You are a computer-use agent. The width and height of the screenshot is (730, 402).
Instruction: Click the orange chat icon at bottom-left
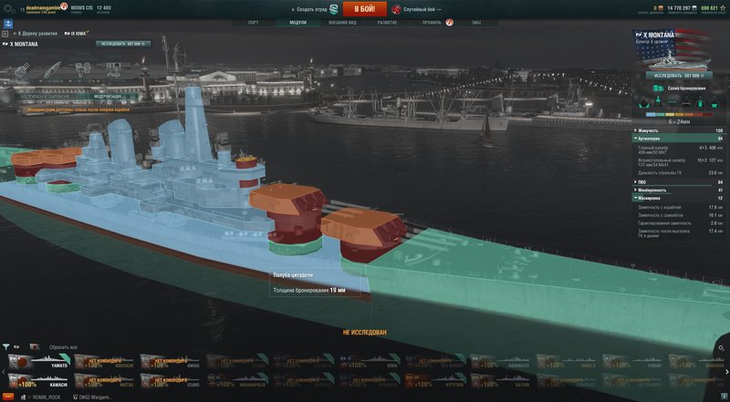(8, 397)
